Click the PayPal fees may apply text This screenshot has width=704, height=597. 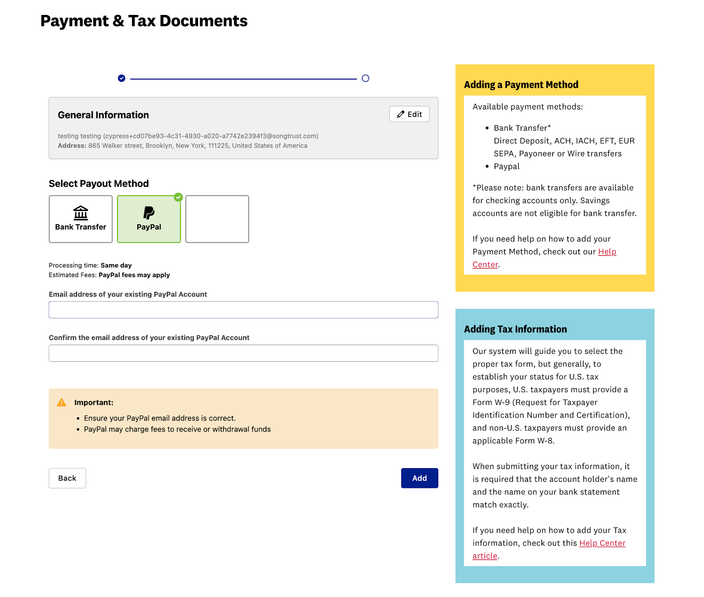(x=134, y=275)
